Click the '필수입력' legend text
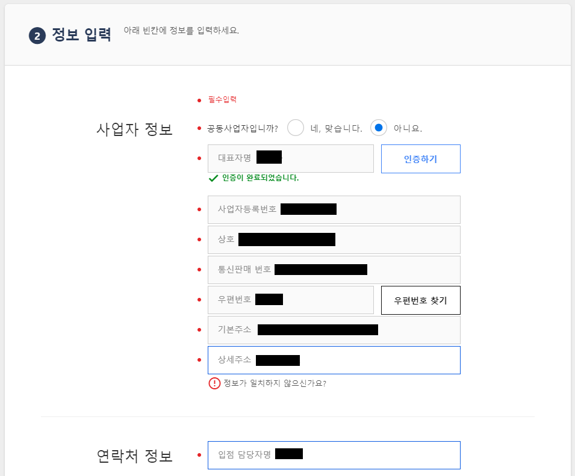Image resolution: width=575 pixels, height=476 pixels. tap(222, 100)
